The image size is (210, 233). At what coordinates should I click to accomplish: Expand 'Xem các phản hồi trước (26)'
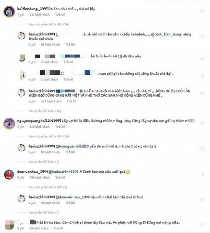48,24
